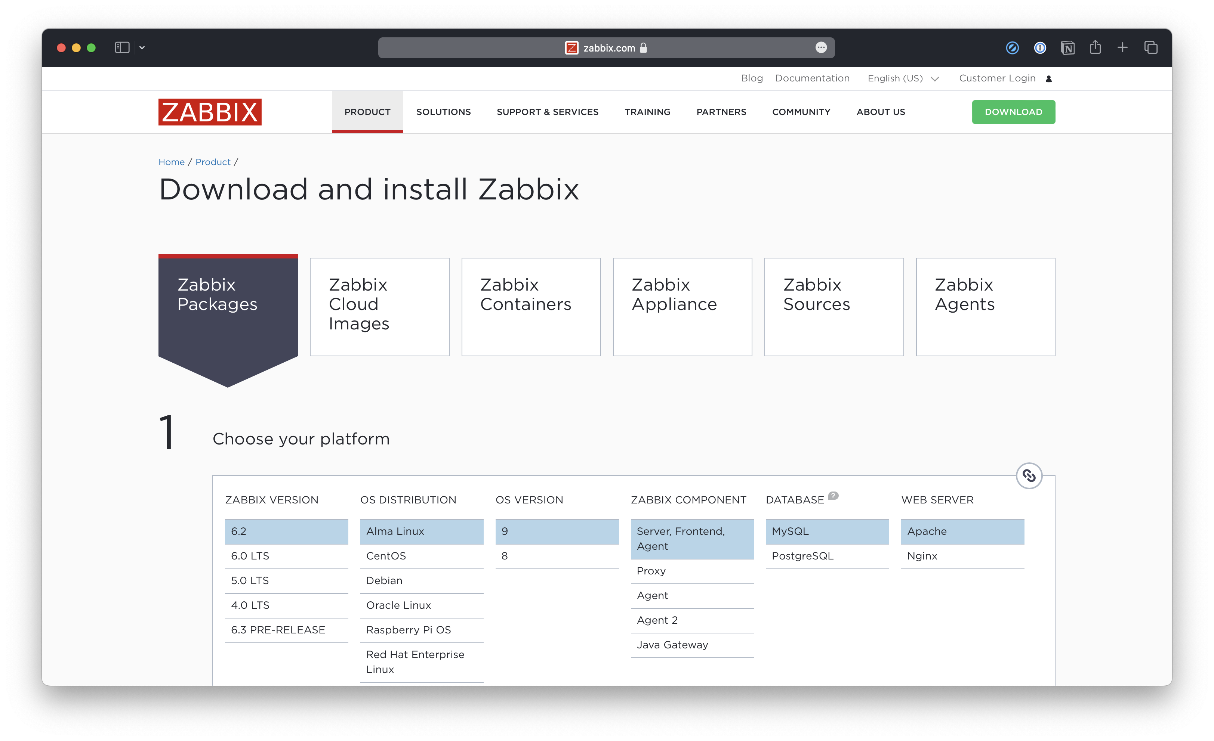Screen dimensions: 1214x741
Task: Select Red Hat Enterprise Linux distribution
Action: click(415, 662)
